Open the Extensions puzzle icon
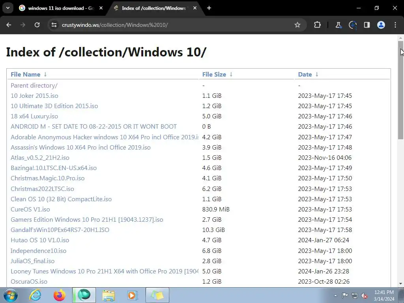The width and height of the screenshot is (404, 303). pos(318,25)
